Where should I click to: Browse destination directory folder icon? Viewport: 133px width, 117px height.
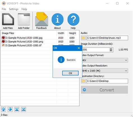(x=83, y=81)
